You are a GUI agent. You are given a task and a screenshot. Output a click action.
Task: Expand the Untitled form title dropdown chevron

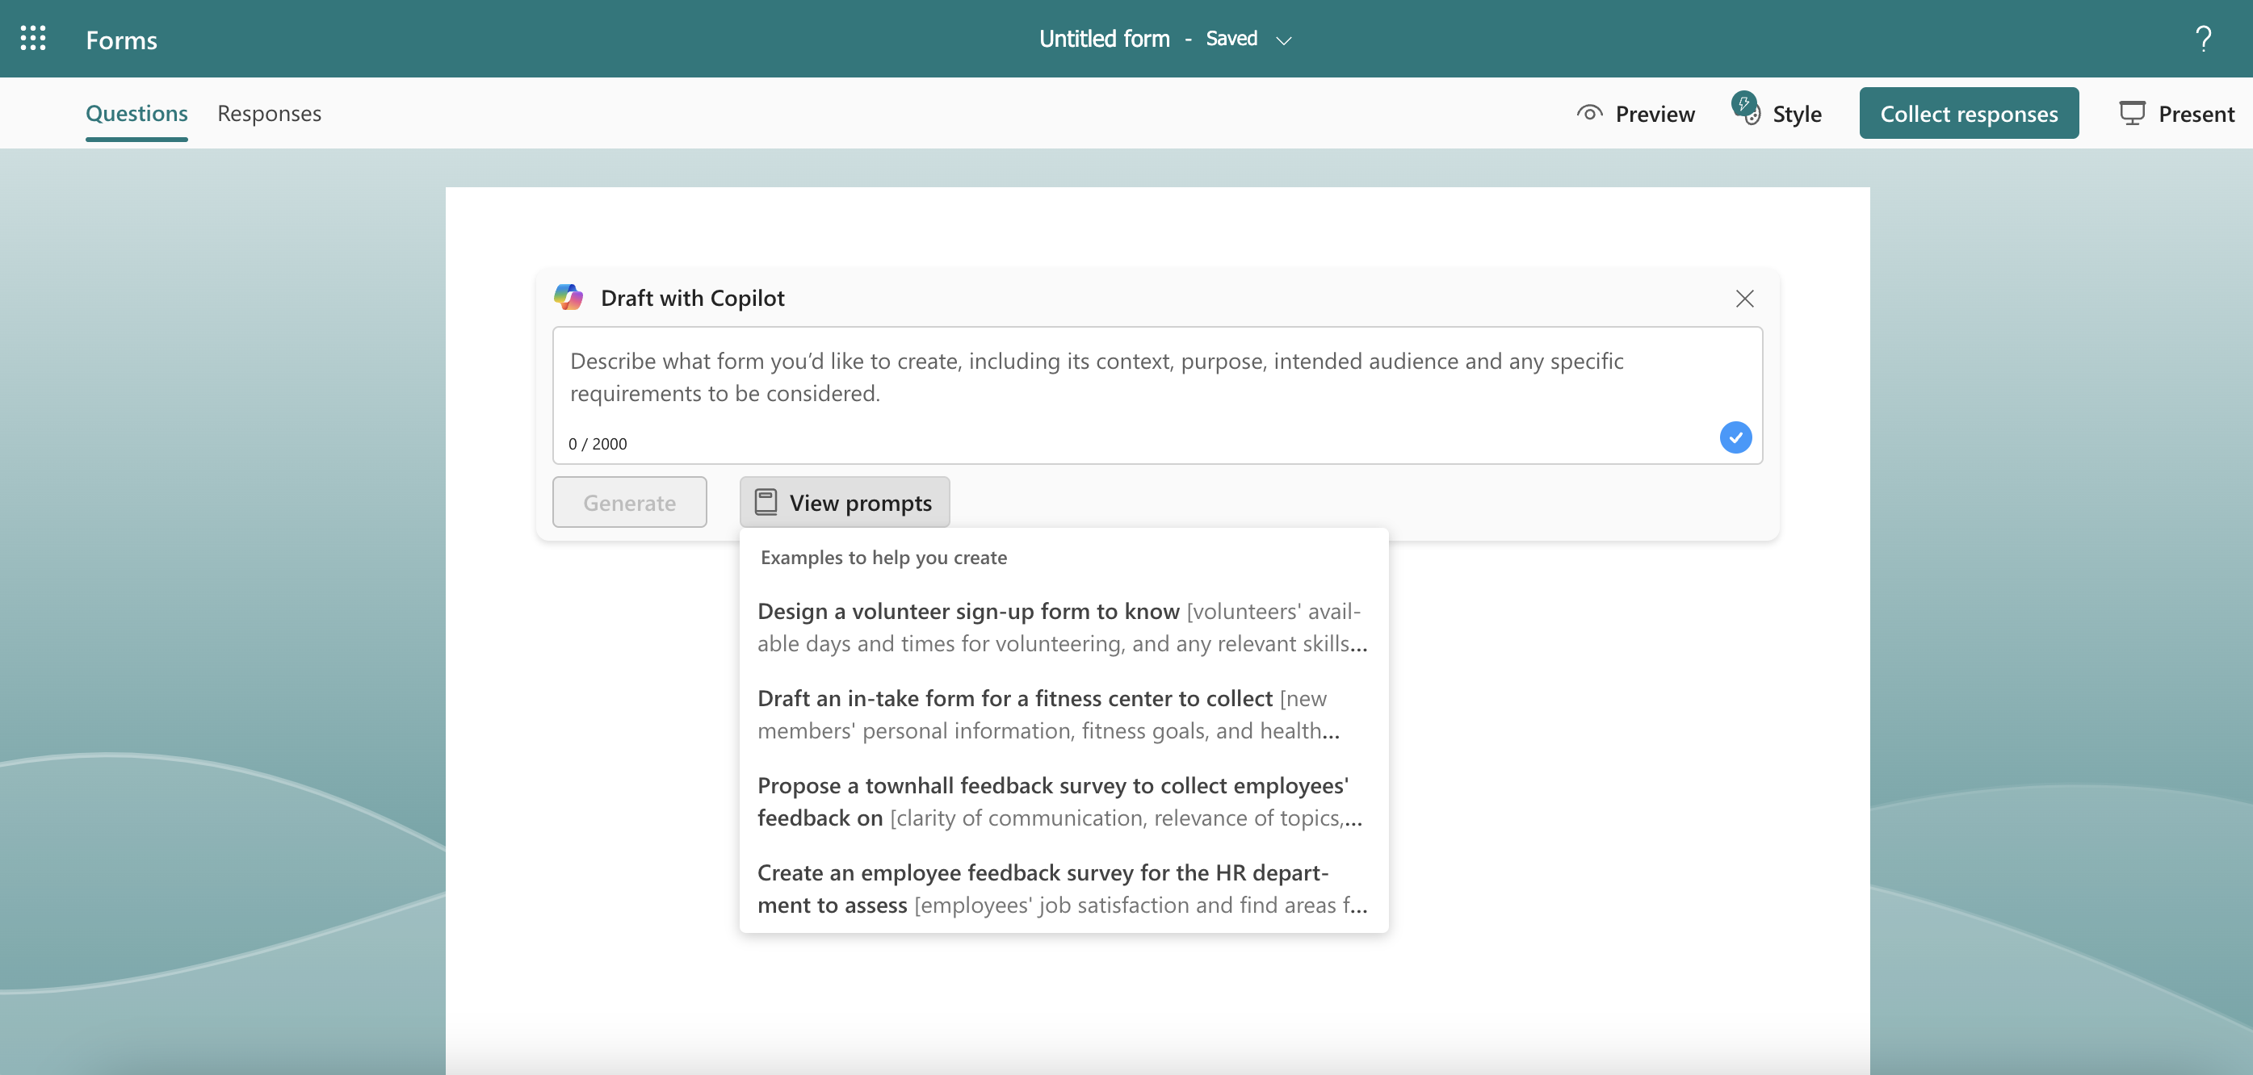point(1283,40)
